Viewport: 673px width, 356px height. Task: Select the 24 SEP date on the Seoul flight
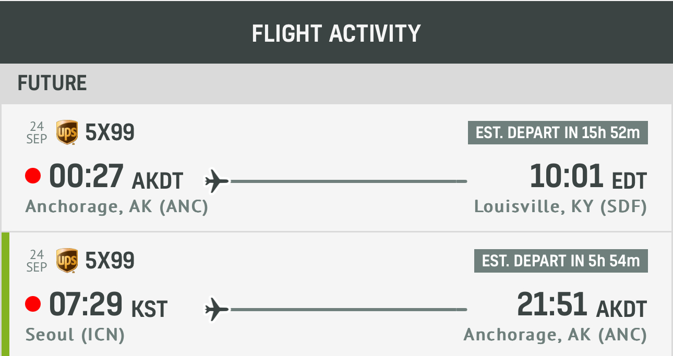pos(37,261)
